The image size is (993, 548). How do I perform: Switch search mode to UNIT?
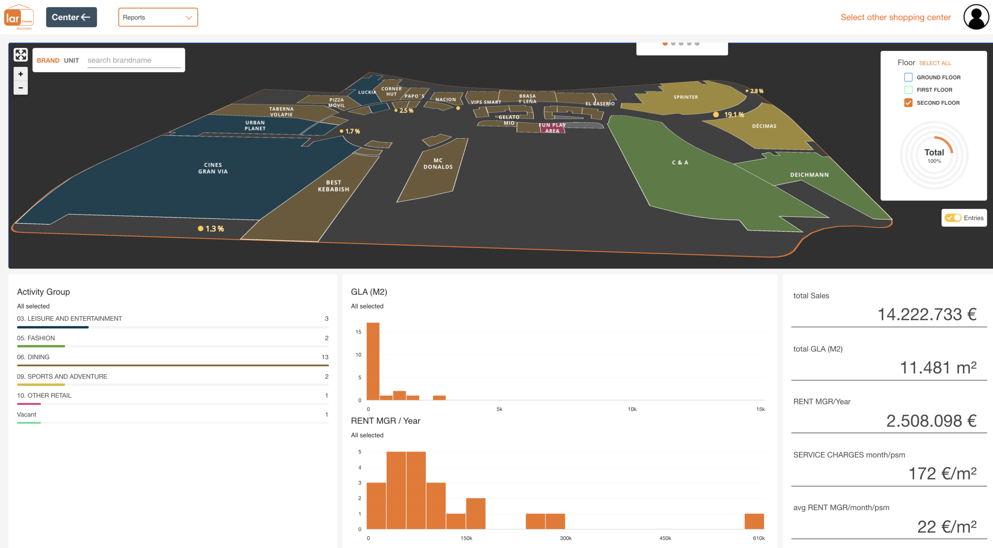point(71,60)
